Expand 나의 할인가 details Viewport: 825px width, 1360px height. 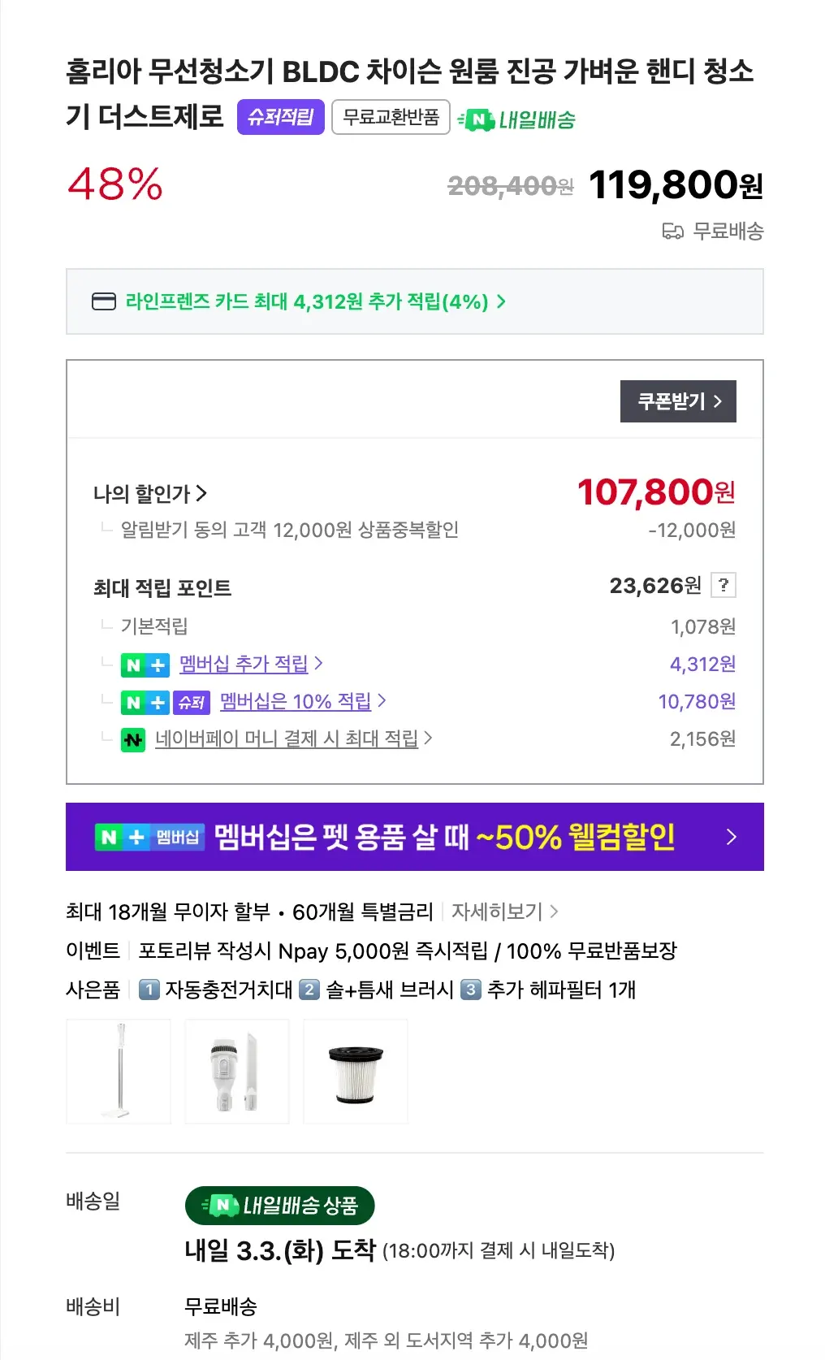[x=150, y=493]
